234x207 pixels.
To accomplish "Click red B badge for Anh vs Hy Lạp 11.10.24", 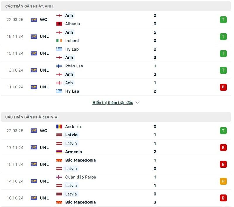I will coord(223,87).
